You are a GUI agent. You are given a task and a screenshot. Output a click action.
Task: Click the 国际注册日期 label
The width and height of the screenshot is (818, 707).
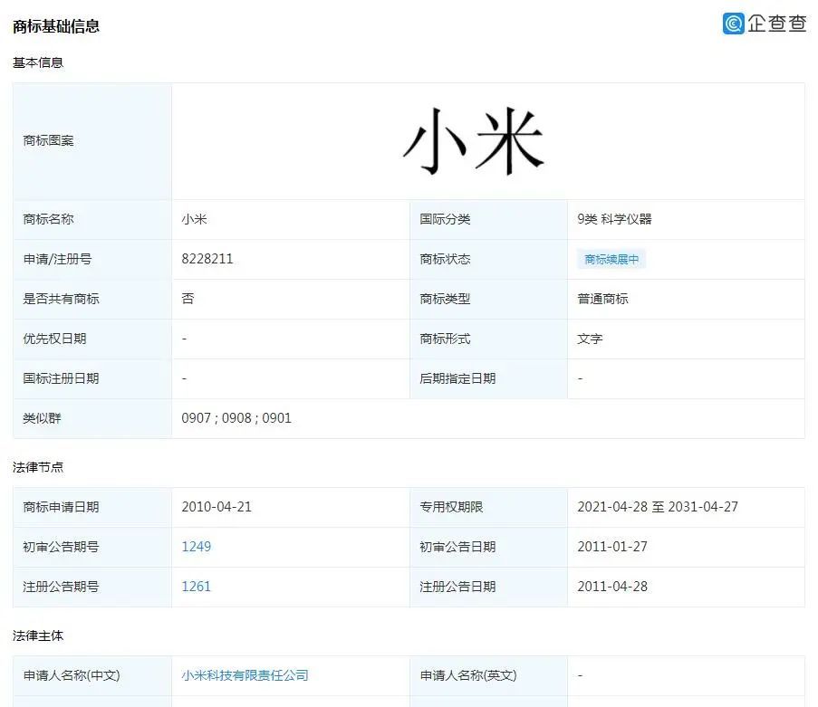click(61, 378)
